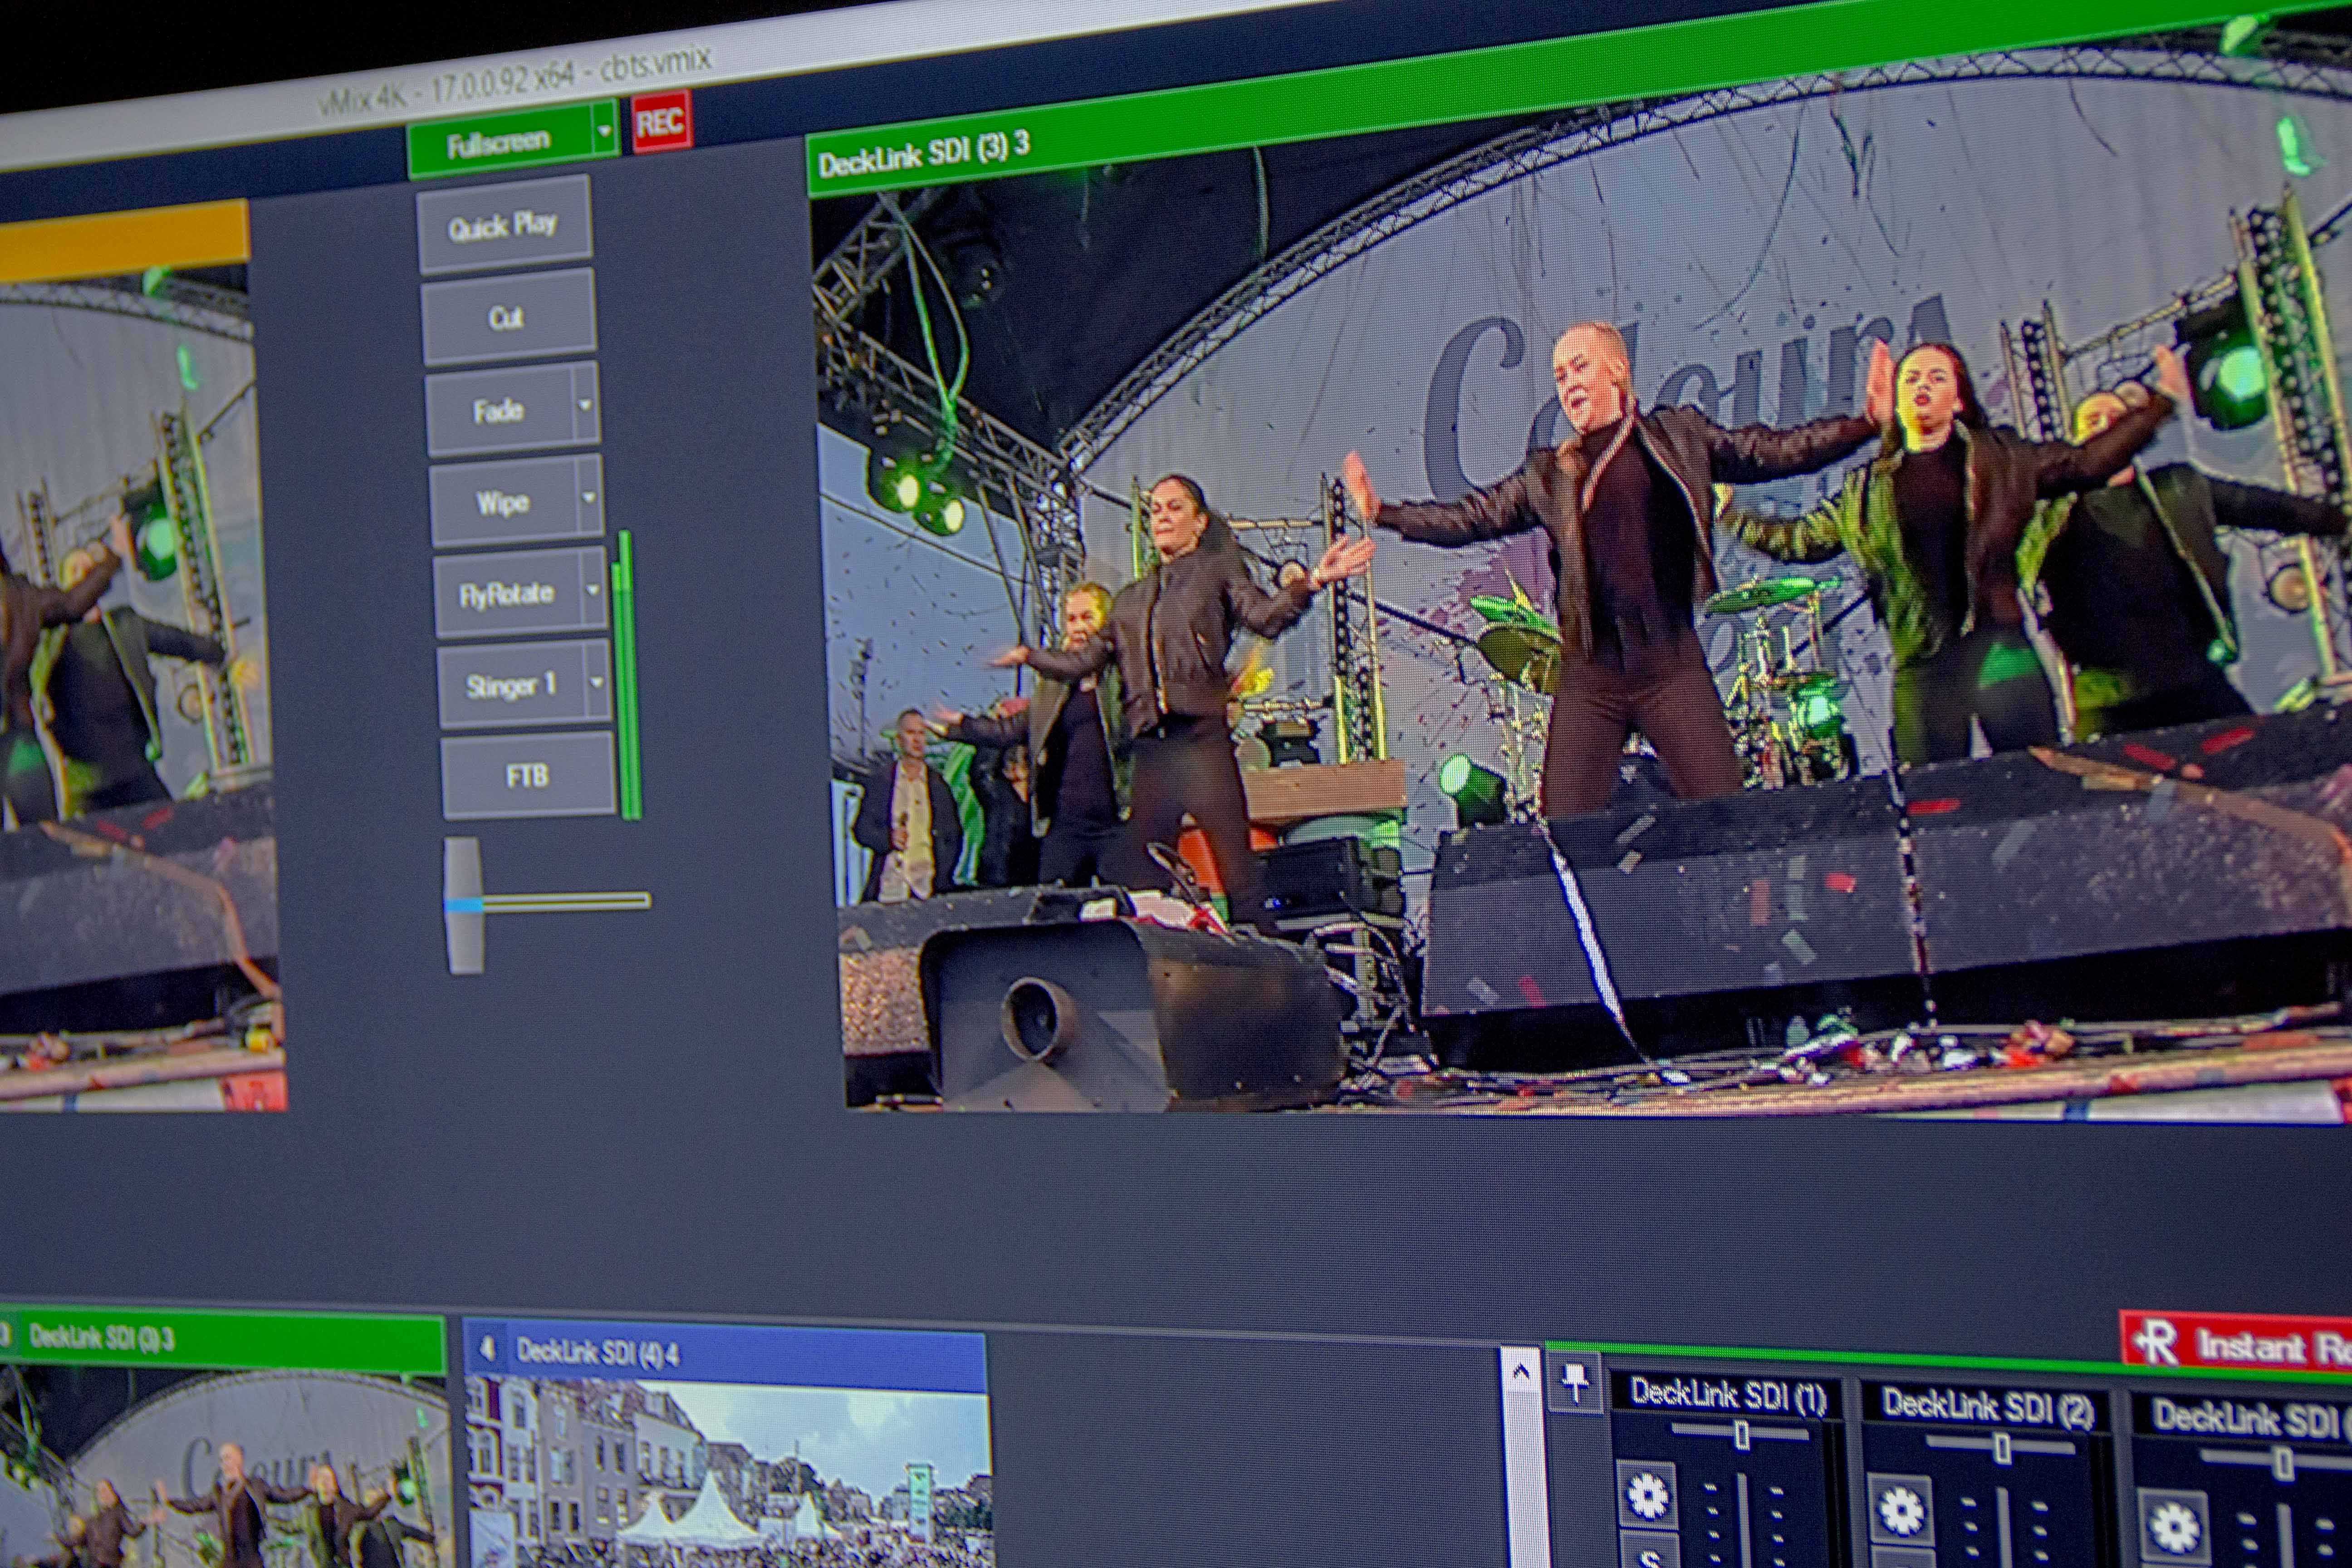
Task: Open the Fade transition dropdown arrow
Action: pyautogui.click(x=586, y=405)
